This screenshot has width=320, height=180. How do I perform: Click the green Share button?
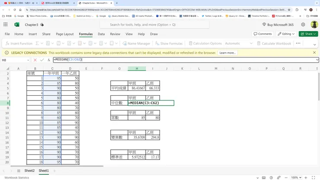[x=308, y=34]
